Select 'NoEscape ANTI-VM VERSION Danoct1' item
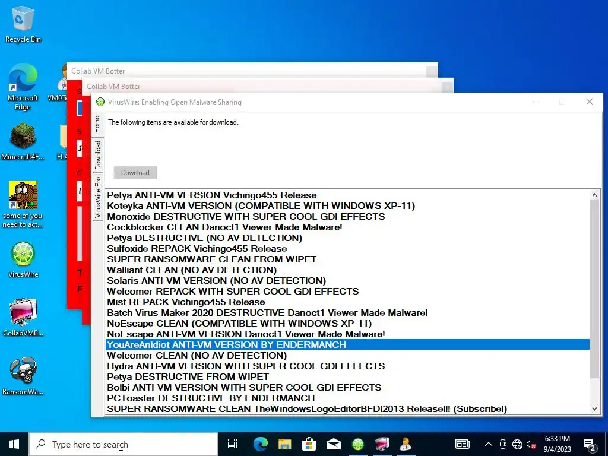This screenshot has height=456, width=608. [347, 334]
